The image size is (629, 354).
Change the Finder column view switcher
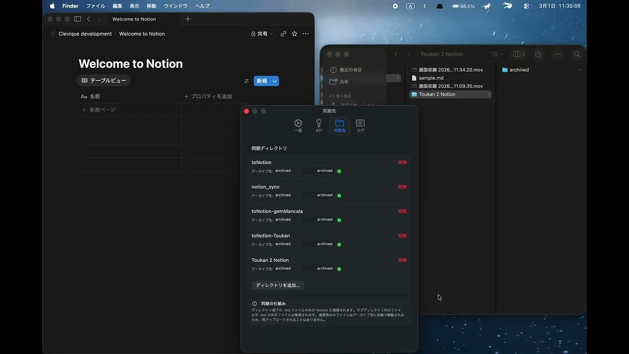tap(519, 54)
